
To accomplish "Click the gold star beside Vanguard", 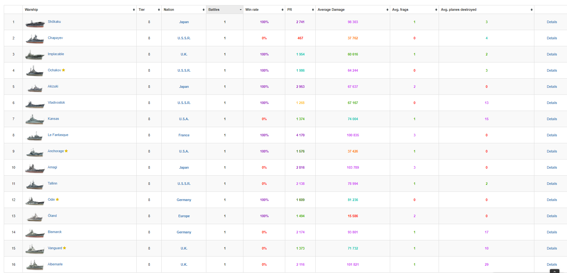I will pyautogui.click(x=65, y=248).
